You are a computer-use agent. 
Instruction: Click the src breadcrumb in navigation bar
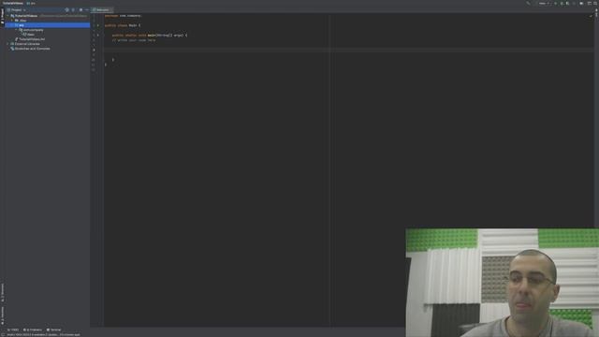(x=31, y=3)
